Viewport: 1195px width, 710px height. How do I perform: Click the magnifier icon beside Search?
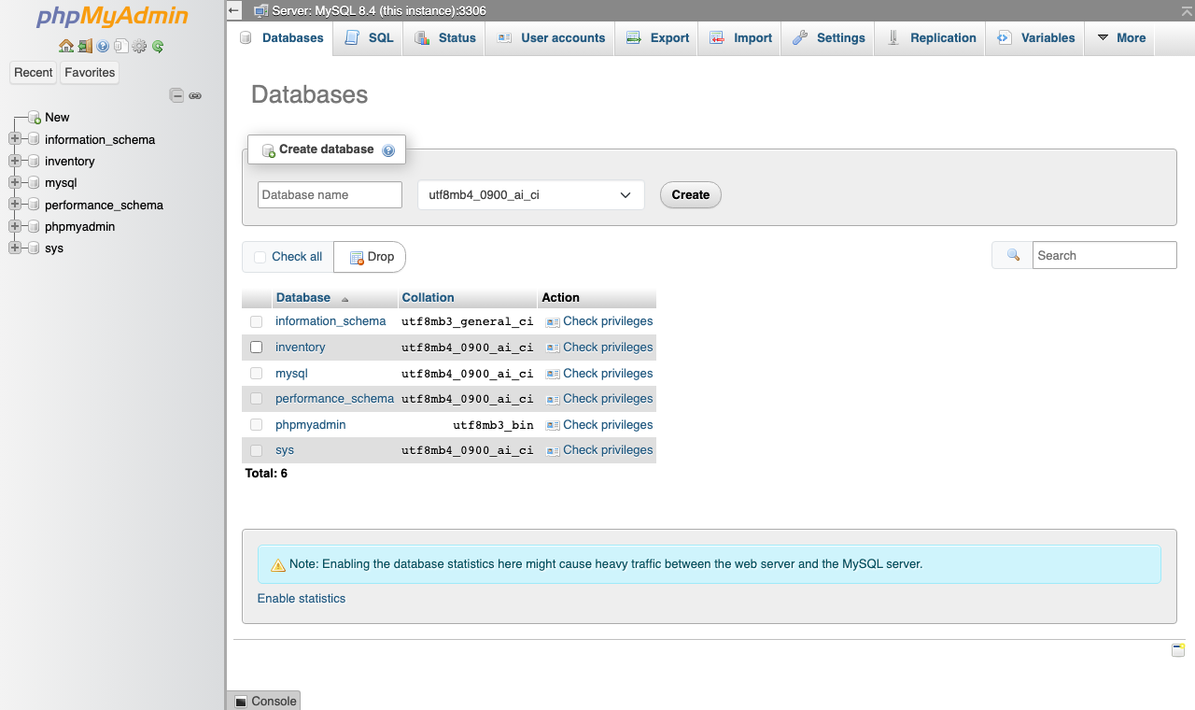(x=1013, y=255)
